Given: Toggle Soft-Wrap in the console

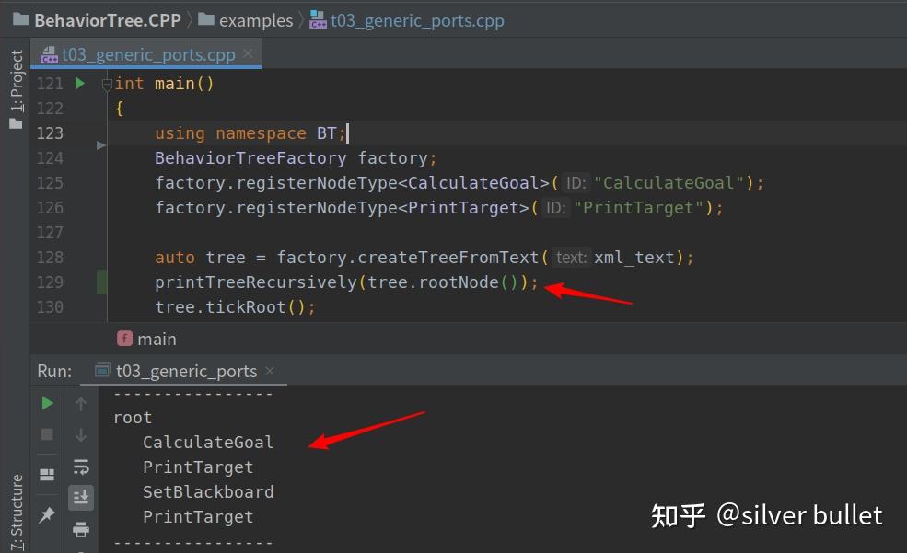Looking at the screenshot, I should [81, 466].
